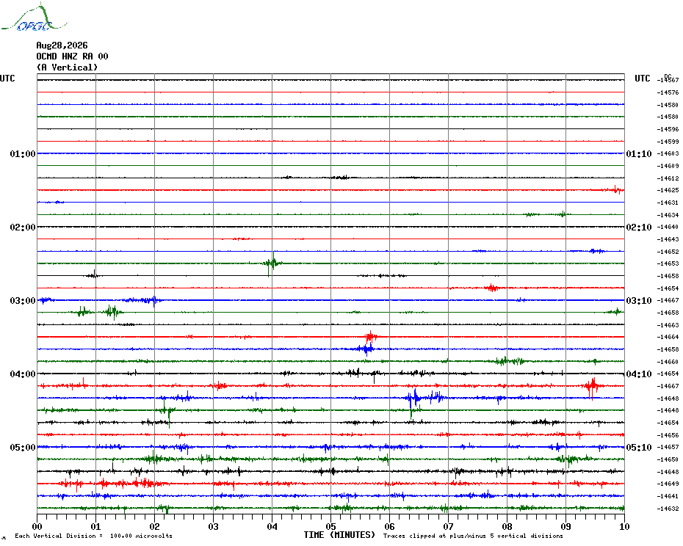Click the DC offset value -14650
The width and height of the screenshot is (683, 546).
[668, 459]
